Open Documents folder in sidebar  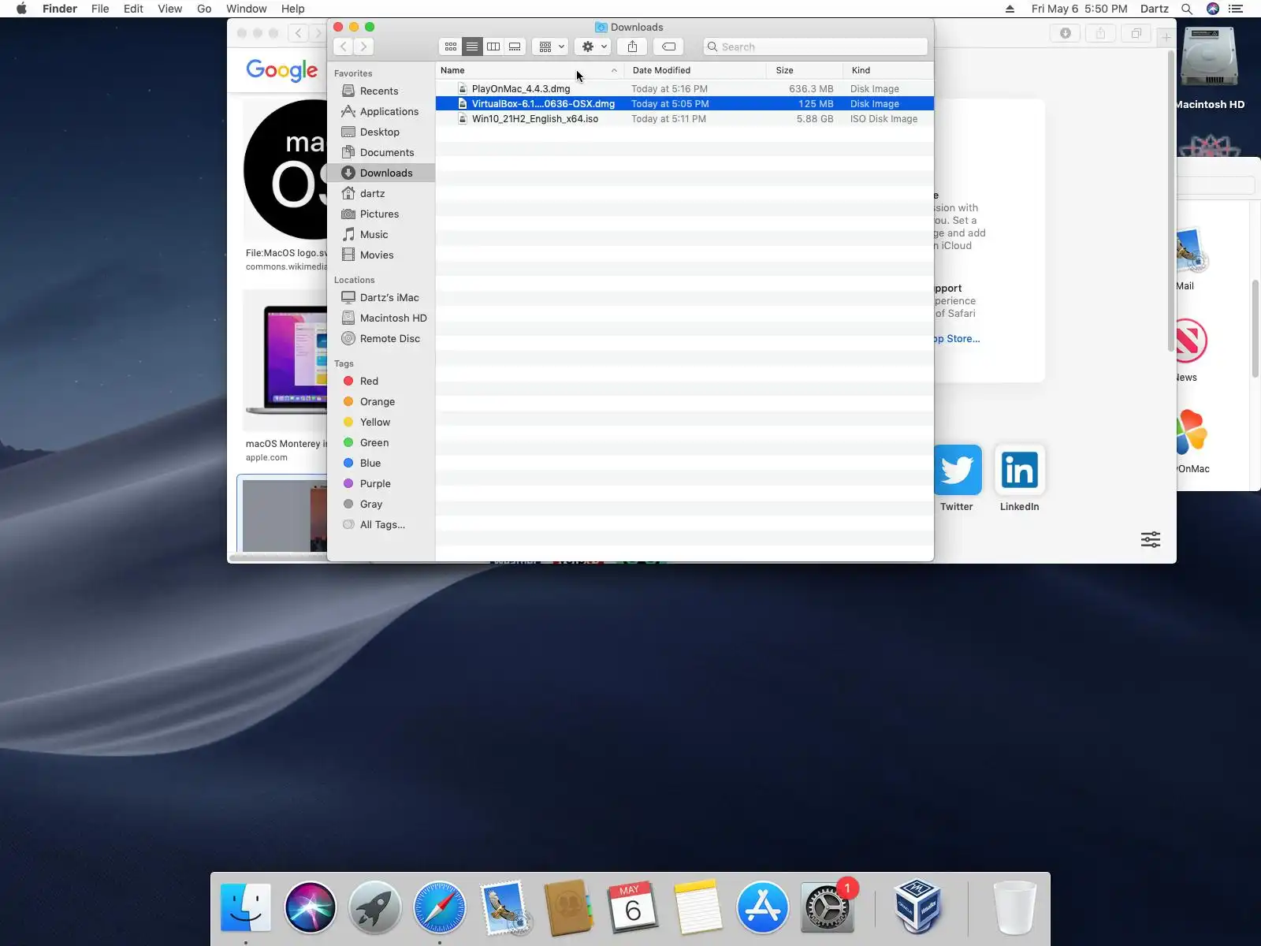(x=381, y=152)
